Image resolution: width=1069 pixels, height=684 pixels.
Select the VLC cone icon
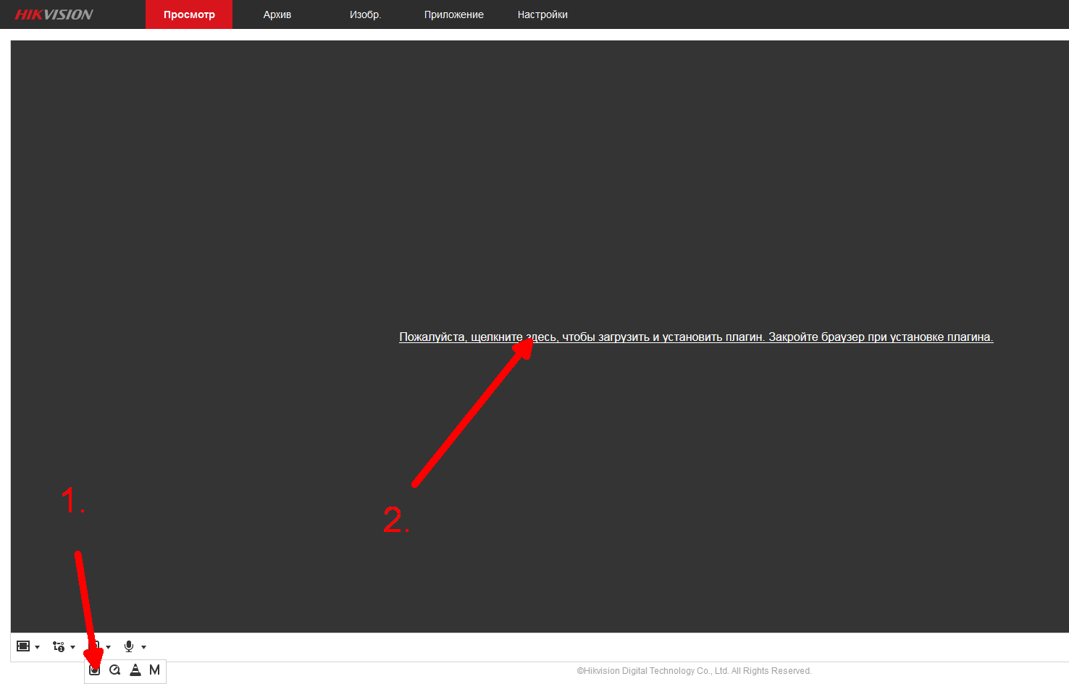(135, 670)
